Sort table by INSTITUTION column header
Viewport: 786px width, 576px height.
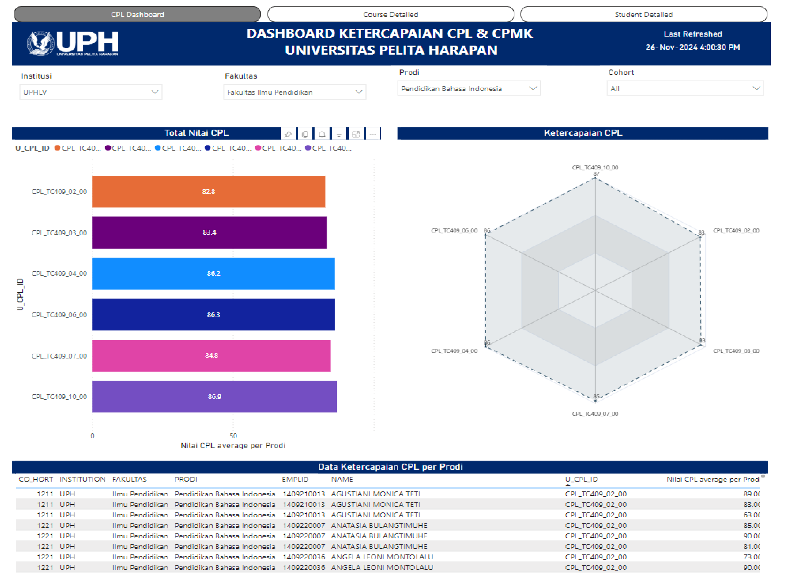click(83, 479)
